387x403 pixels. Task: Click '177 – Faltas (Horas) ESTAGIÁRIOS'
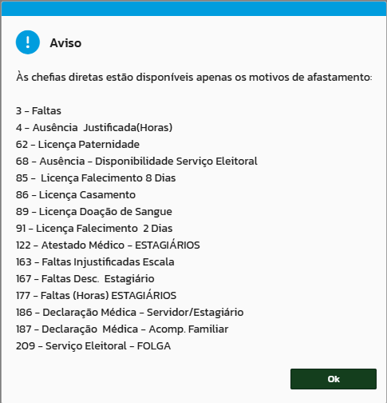pos(96,295)
